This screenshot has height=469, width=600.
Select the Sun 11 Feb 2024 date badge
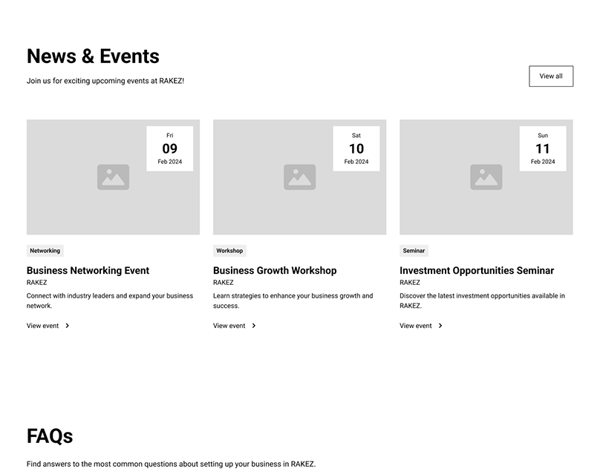pyautogui.click(x=542, y=148)
